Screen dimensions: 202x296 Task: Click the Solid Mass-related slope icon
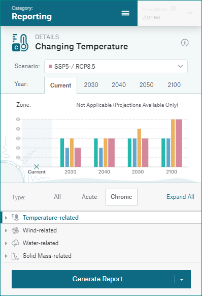tap(15, 256)
